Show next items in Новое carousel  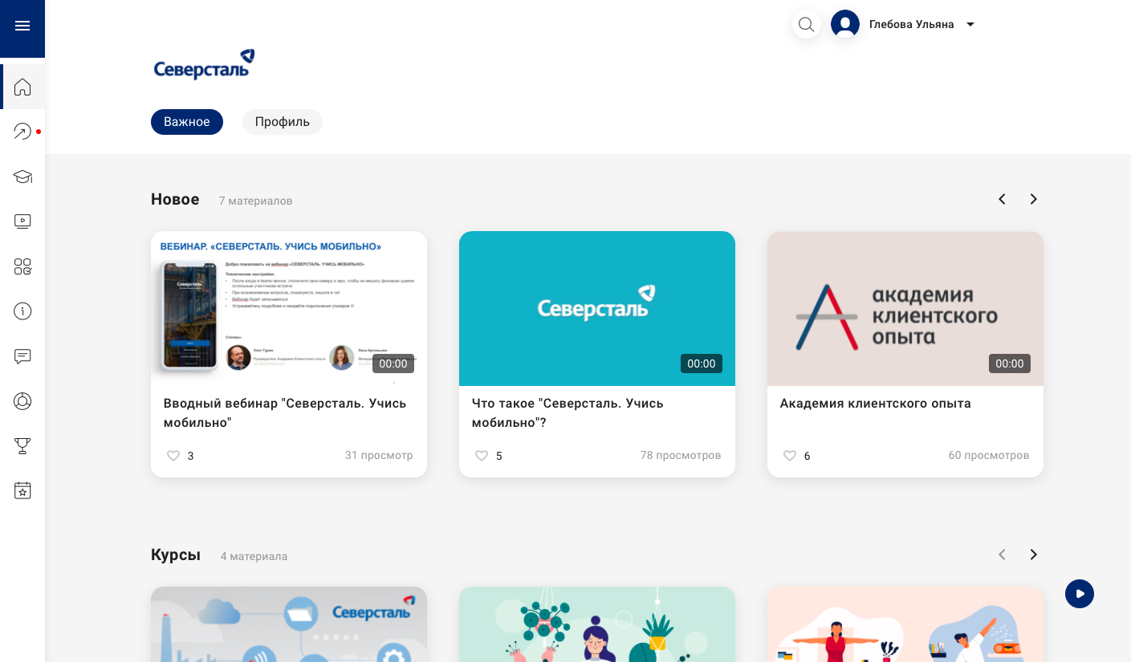pyautogui.click(x=1034, y=199)
